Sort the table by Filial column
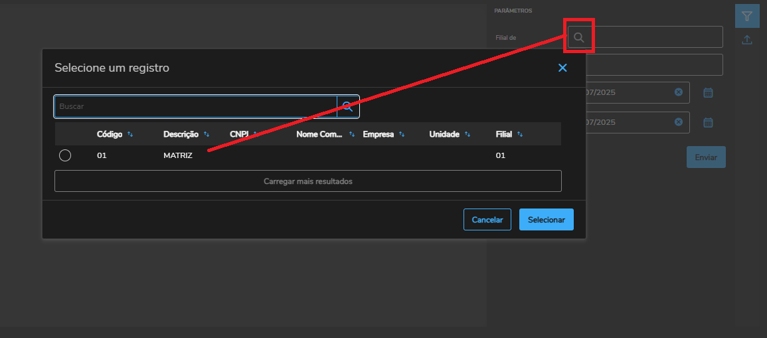This screenshot has height=338, width=767. pyautogui.click(x=520, y=135)
